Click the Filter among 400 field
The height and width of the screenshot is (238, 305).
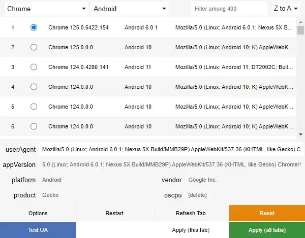tap(229, 9)
